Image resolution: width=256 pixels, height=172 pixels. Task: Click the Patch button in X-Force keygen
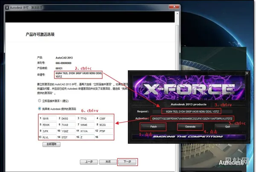tap(153, 127)
